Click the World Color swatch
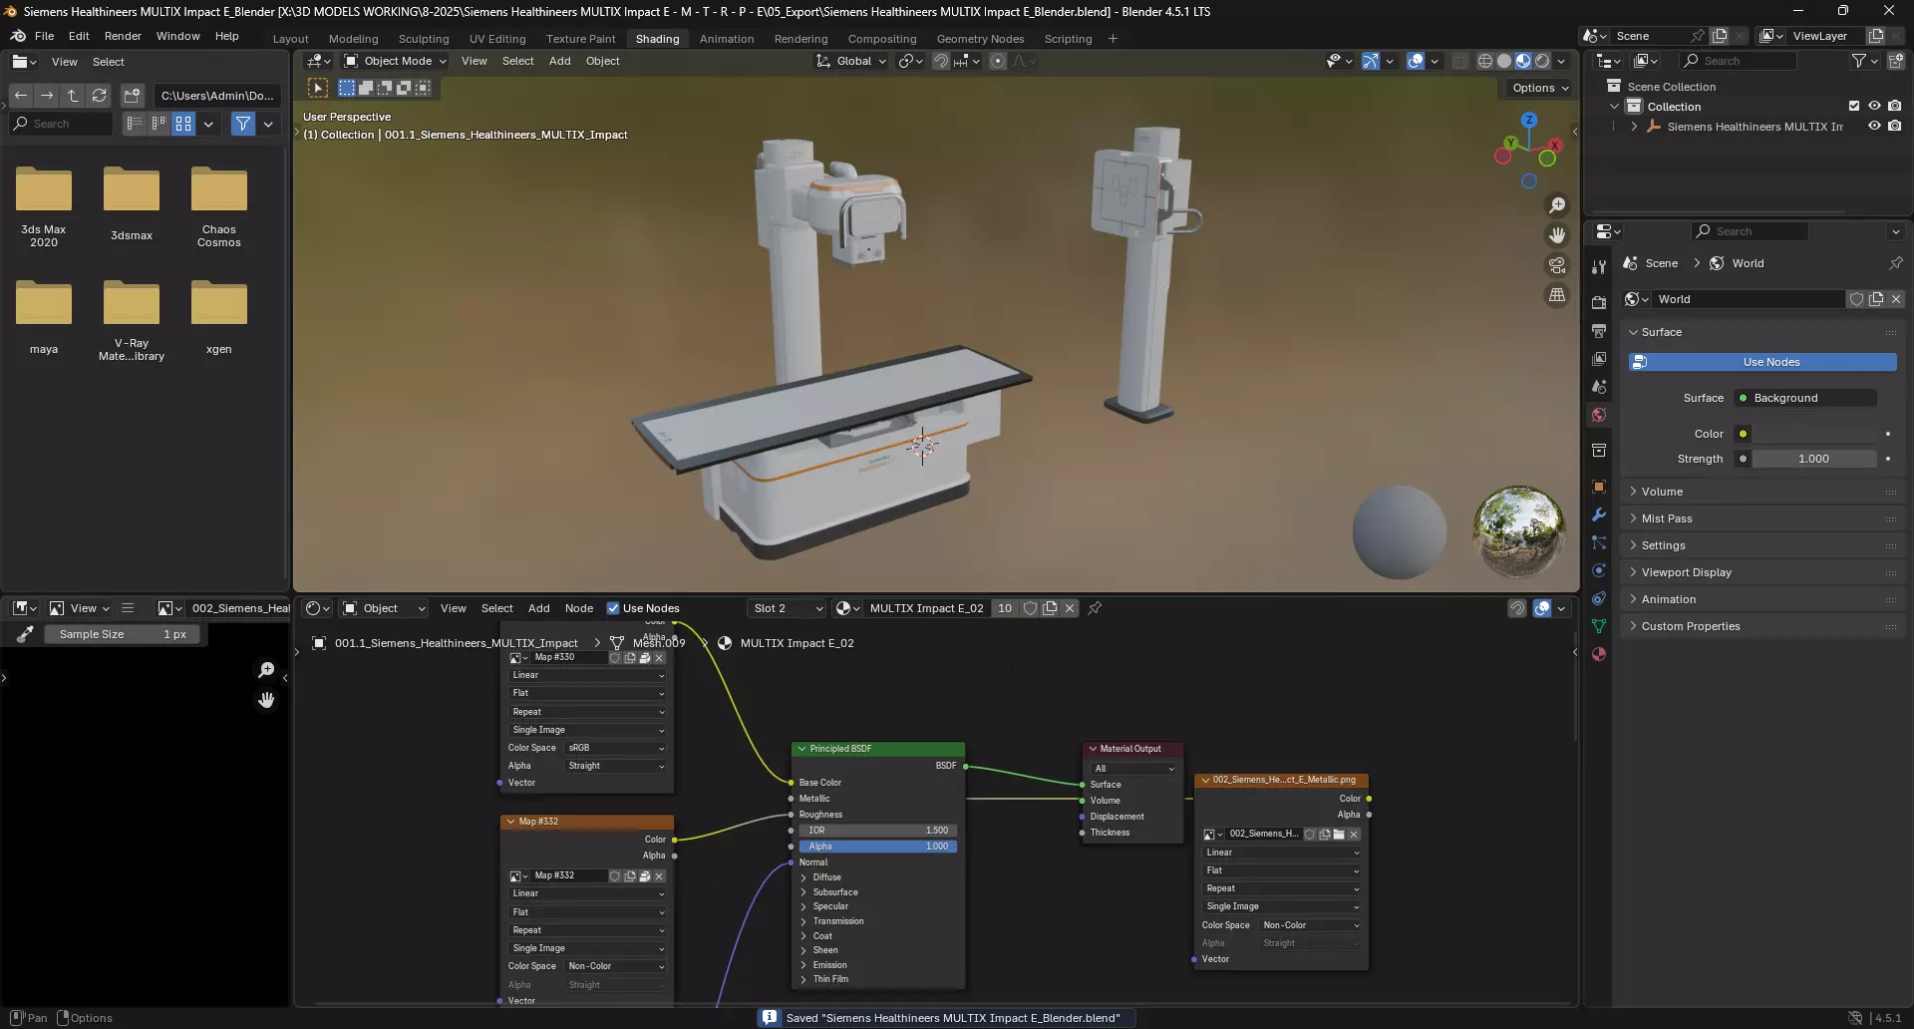The image size is (1914, 1029). click(1814, 434)
